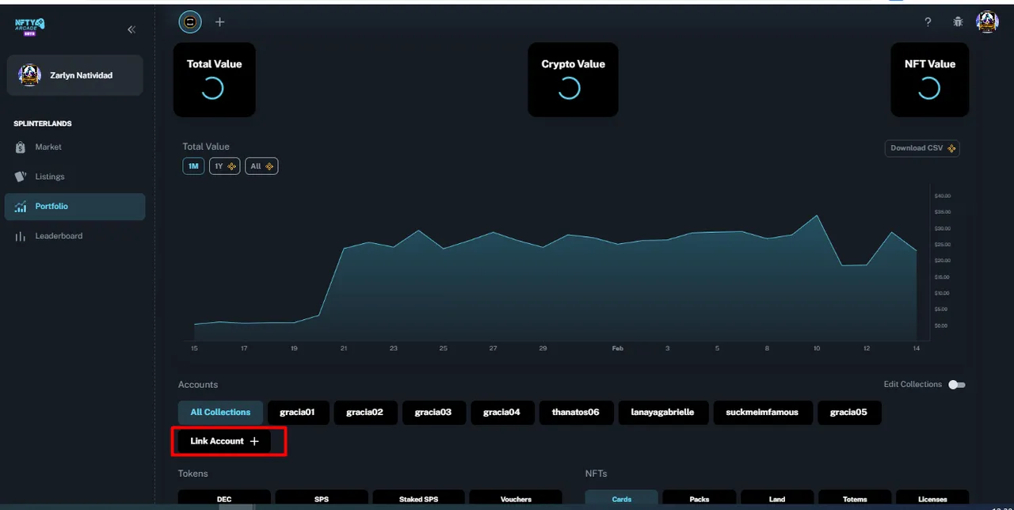Click the plus icon in Link Account

pos(254,441)
